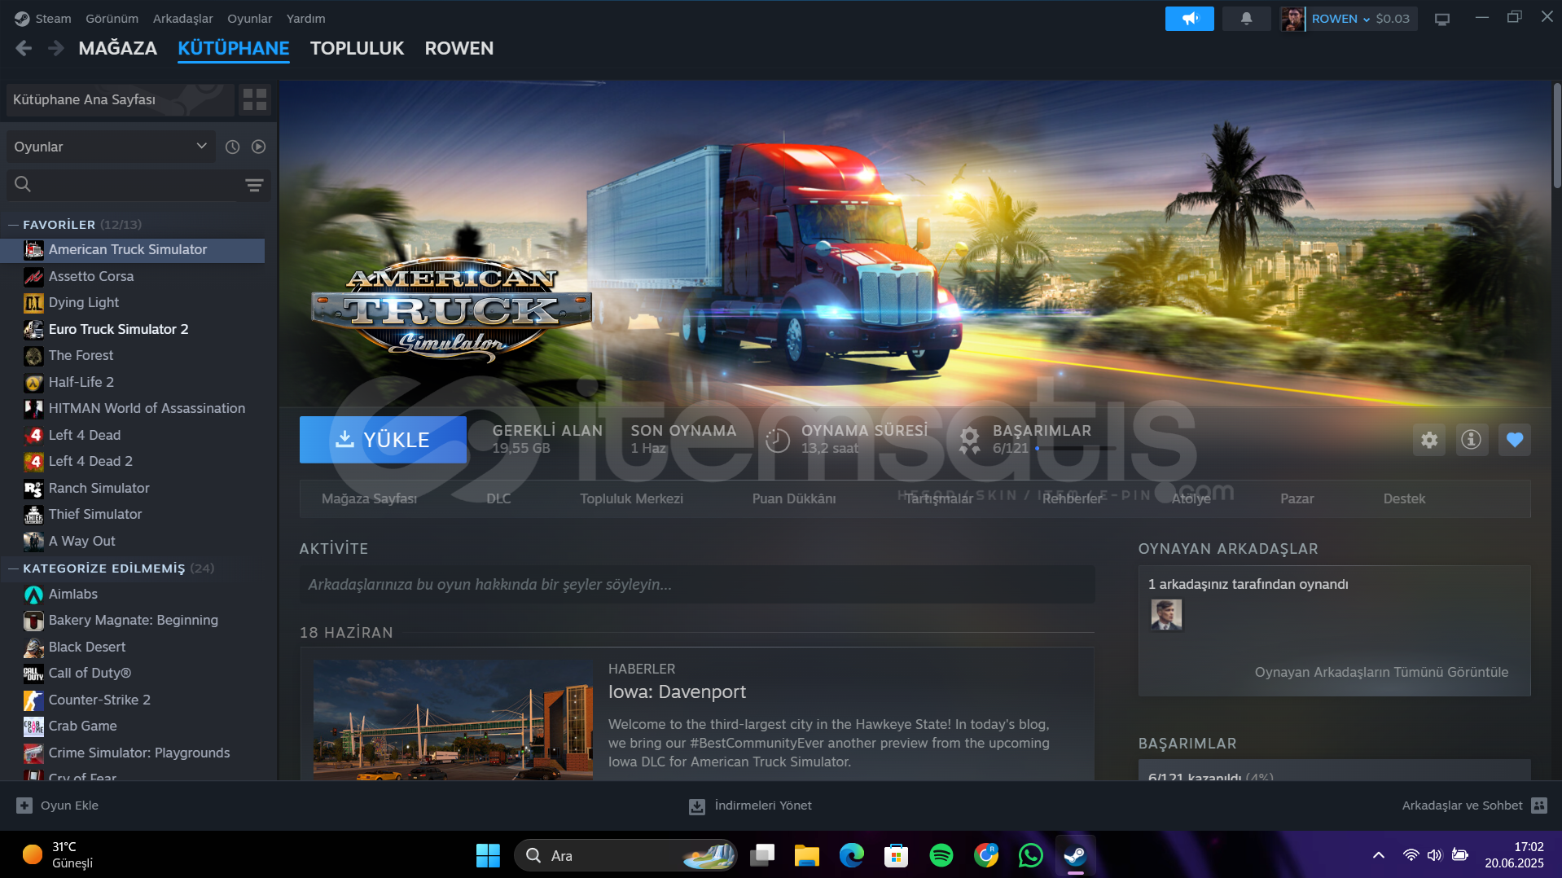The width and height of the screenshot is (1562, 878).
Task: Click the YÜKLE install button
Action: [x=383, y=440]
